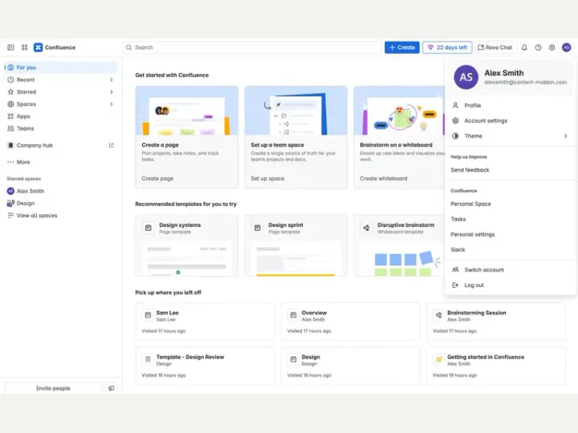Viewport: 578px width, 433px height.
Task: Click the Theme half-circle icon
Action: click(455, 136)
